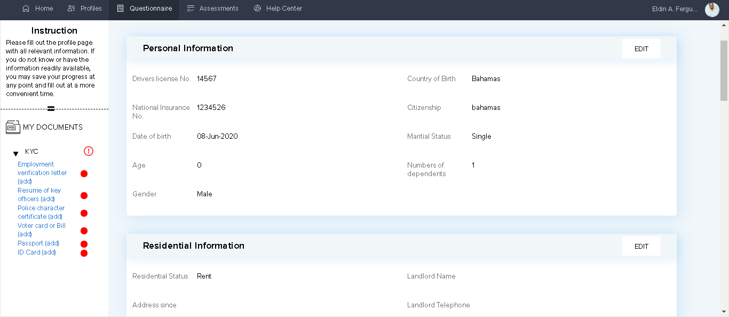Click red status dot beside ID Card
This screenshot has height=317, width=729.
84,253
